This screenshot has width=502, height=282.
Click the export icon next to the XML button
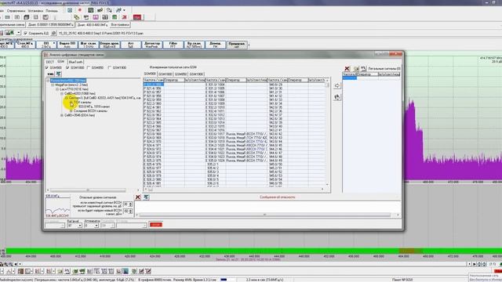[59, 74]
